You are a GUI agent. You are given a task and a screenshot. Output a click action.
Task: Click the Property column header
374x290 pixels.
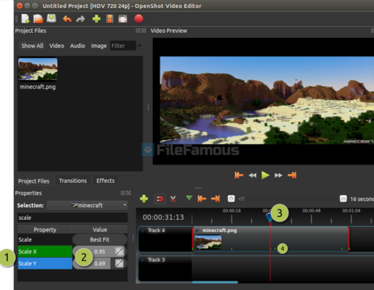(45, 229)
